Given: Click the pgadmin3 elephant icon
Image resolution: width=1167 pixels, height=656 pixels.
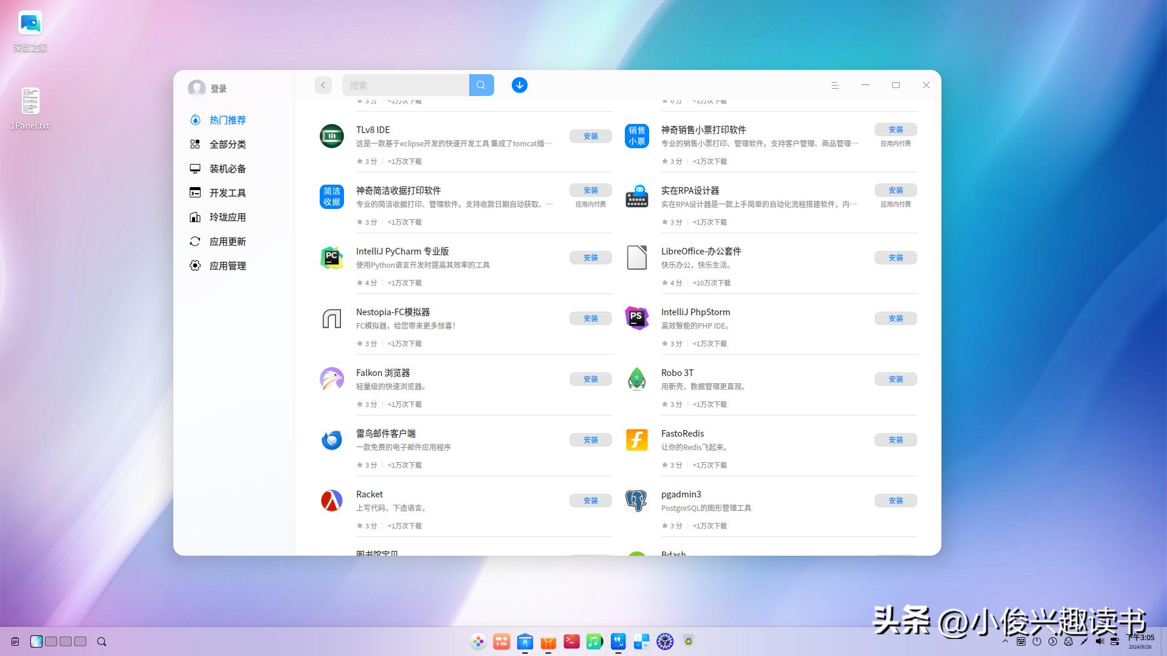Looking at the screenshot, I should click(x=637, y=501).
